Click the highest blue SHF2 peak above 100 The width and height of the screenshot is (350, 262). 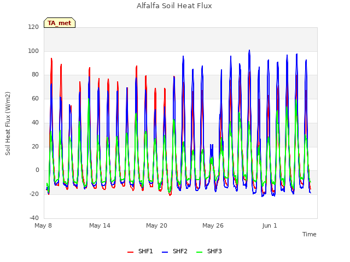(249, 51)
